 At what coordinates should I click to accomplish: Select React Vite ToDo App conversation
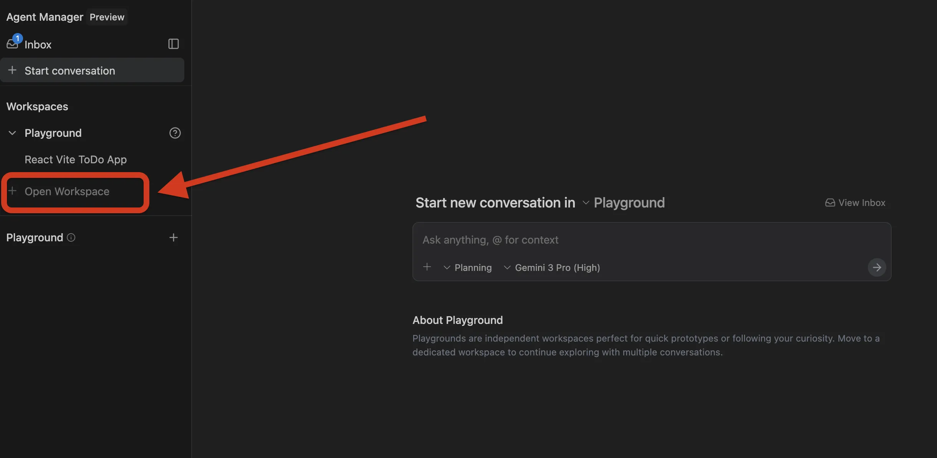[76, 159]
